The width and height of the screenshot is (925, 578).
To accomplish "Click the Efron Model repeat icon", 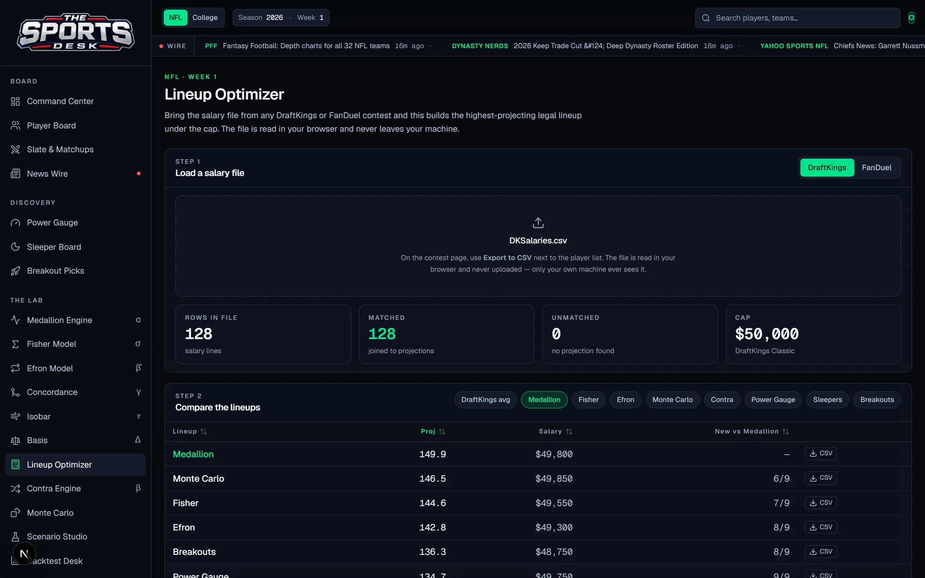I will (15, 368).
